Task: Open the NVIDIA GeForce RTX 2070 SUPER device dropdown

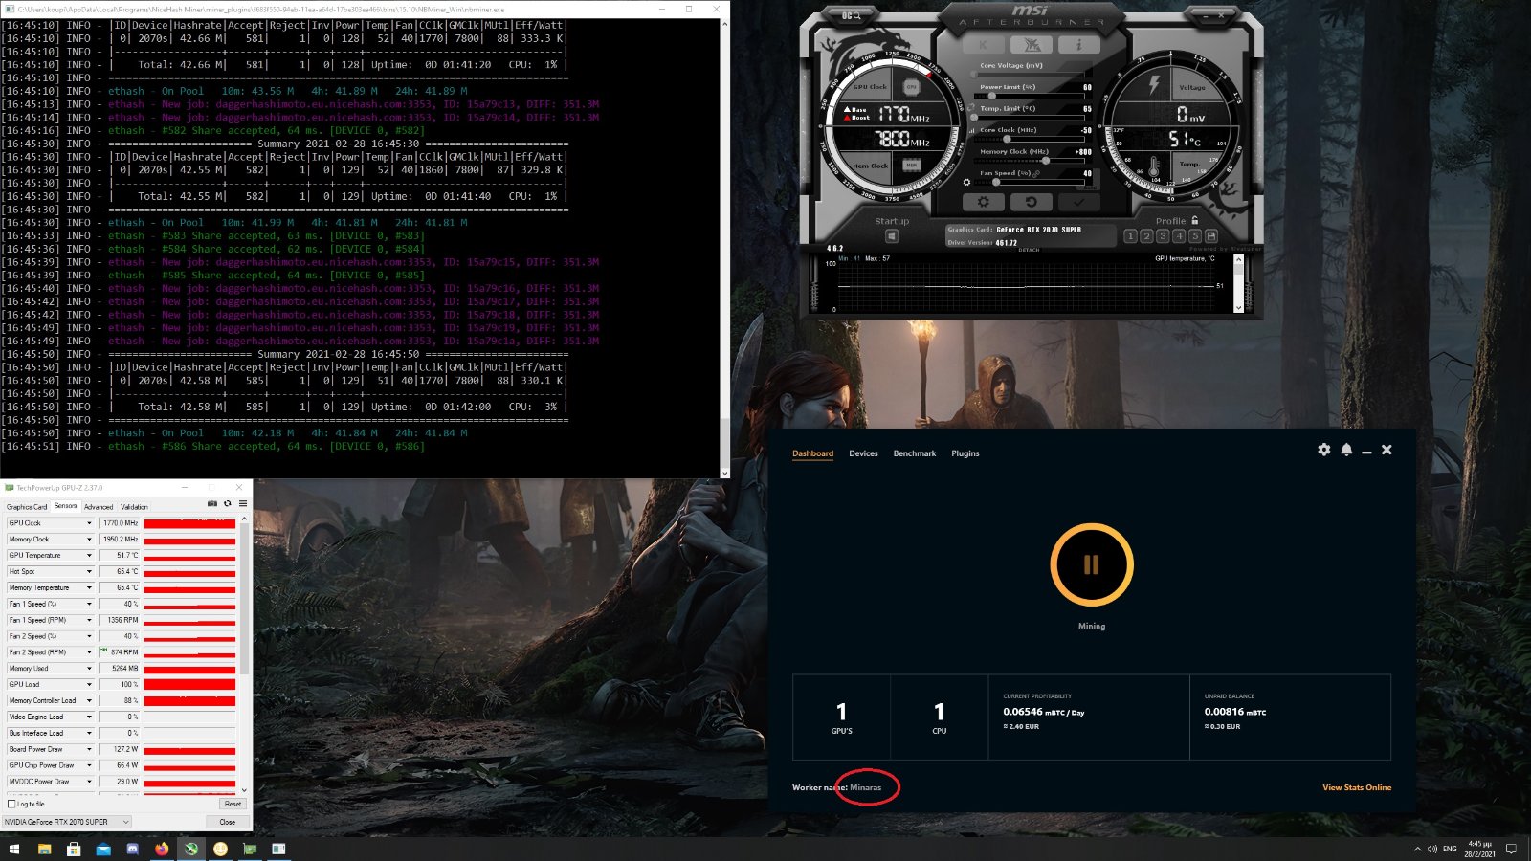Action: pyautogui.click(x=67, y=822)
